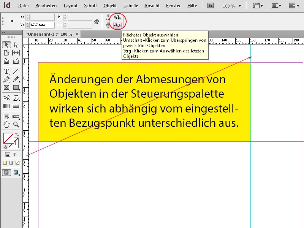Image resolution: width=304 pixels, height=228 pixels.
Task: Click the select content icon
Action: (x=108, y=25)
